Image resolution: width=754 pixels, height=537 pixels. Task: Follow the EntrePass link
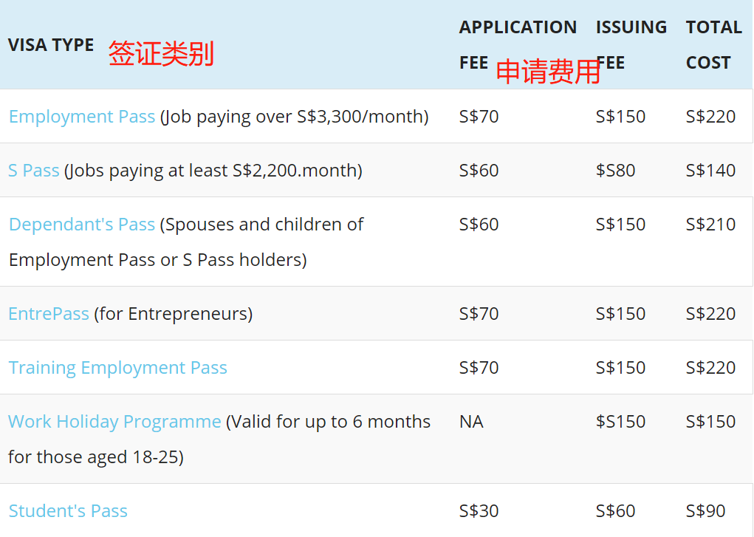[x=49, y=314]
